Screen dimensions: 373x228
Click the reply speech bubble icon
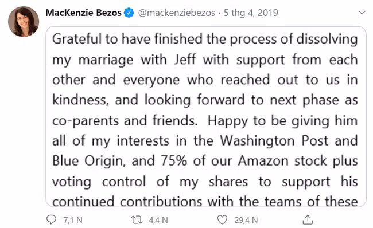[51, 219]
